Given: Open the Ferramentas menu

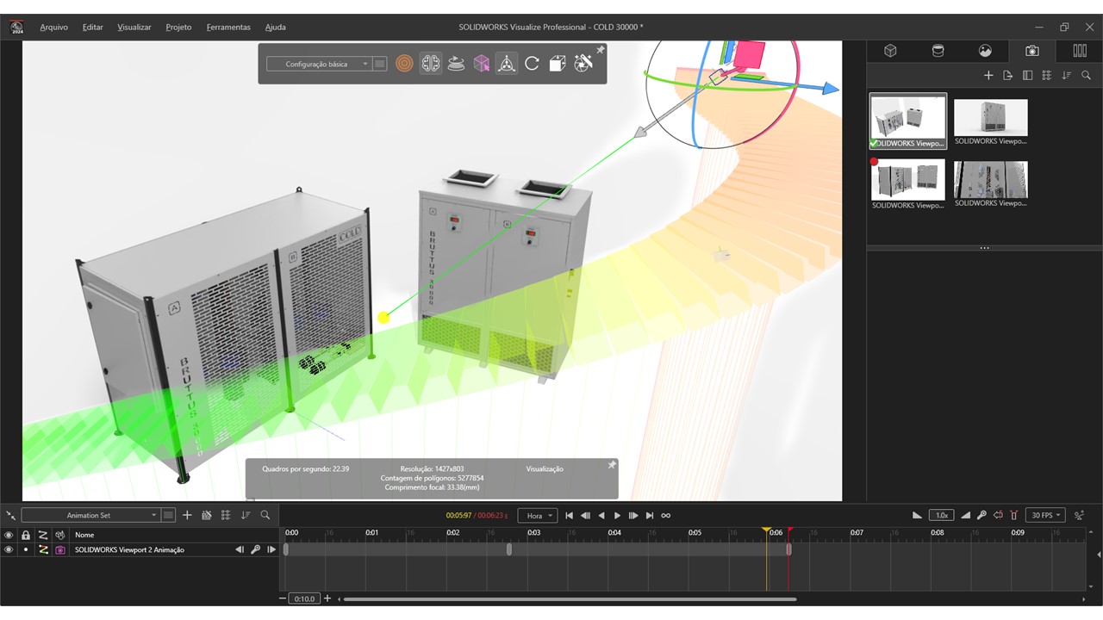Looking at the screenshot, I should [x=228, y=28].
